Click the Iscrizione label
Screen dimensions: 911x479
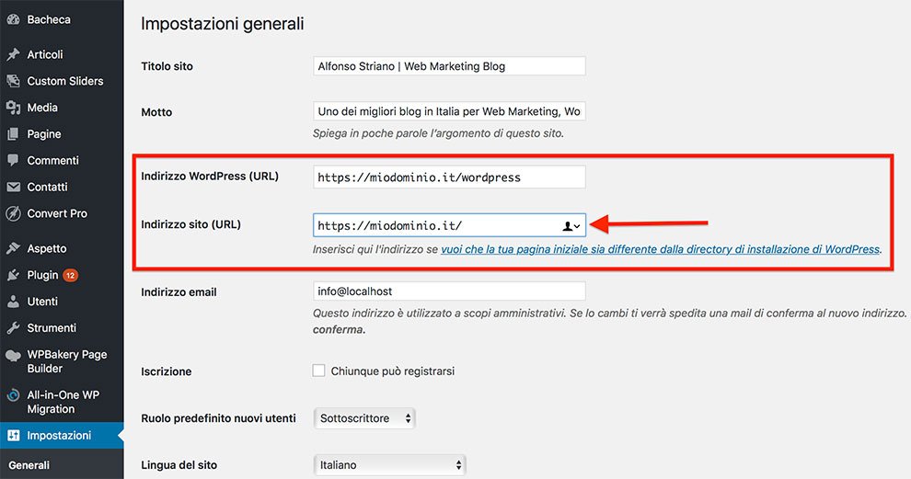coord(167,371)
